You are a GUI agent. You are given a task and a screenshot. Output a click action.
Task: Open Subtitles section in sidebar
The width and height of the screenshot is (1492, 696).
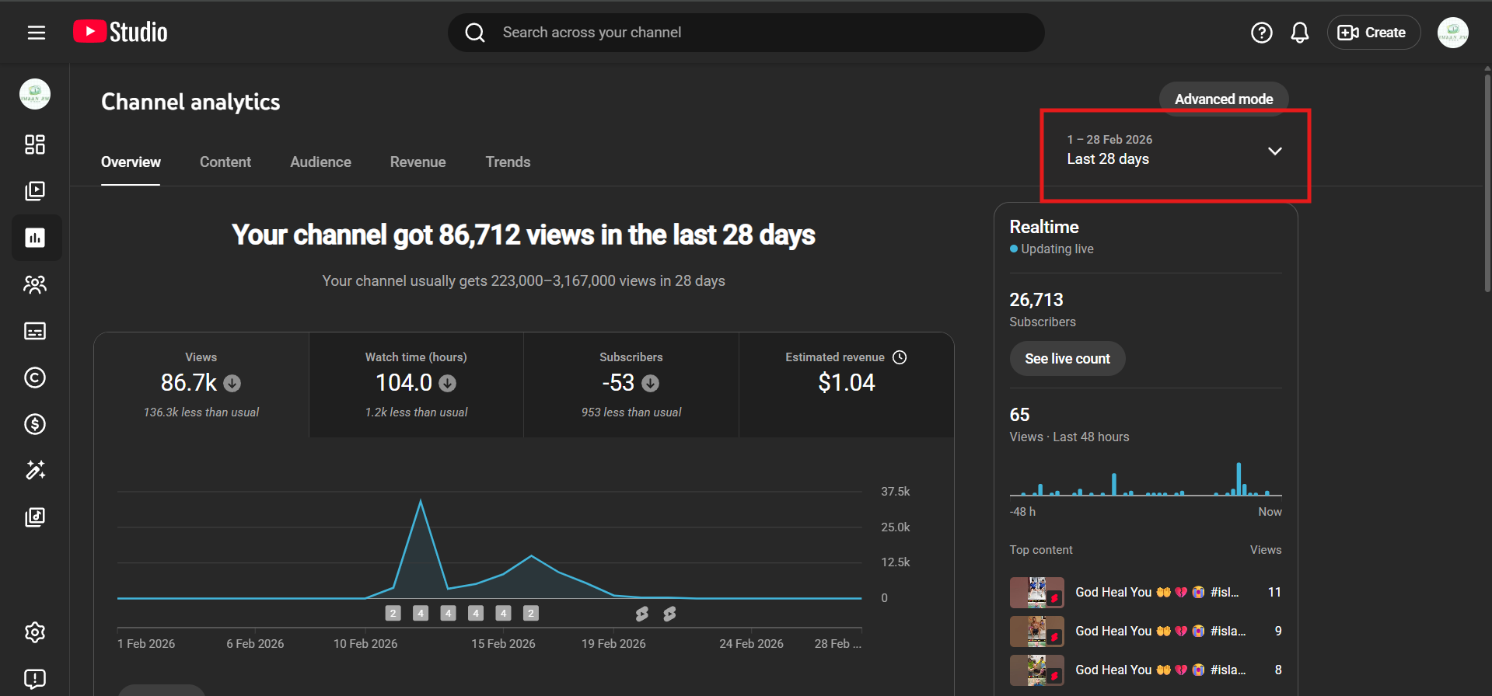(35, 331)
